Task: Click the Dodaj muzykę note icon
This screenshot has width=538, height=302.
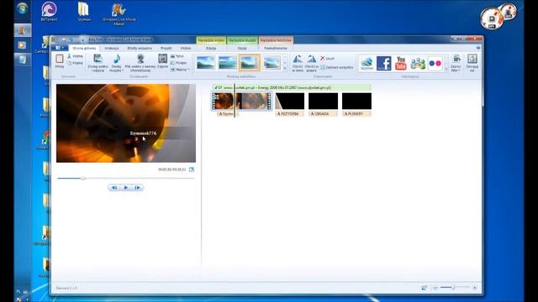Action: (x=117, y=59)
